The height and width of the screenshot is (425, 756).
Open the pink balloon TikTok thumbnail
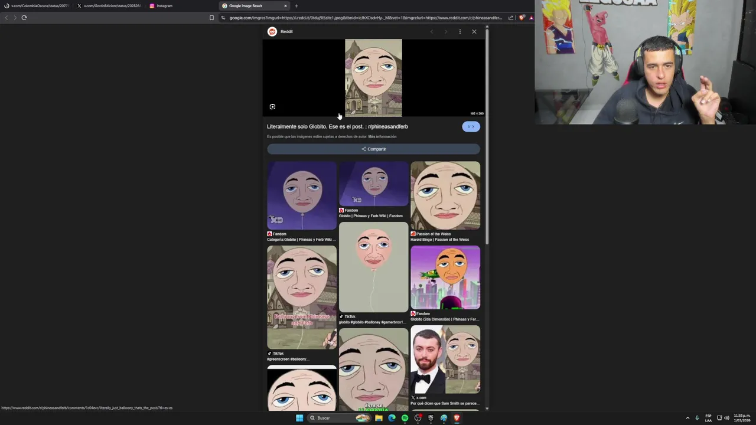pos(373,267)
